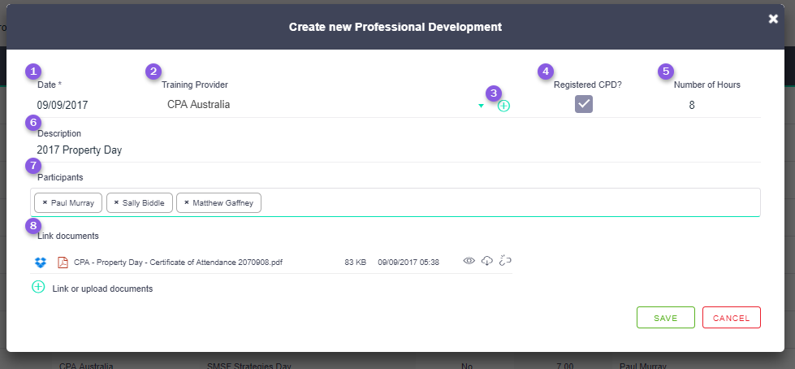Viewport: 795px width, 369px height.
Task: Click the Dropbox icon beside the linked document
Action: [40, 262]
